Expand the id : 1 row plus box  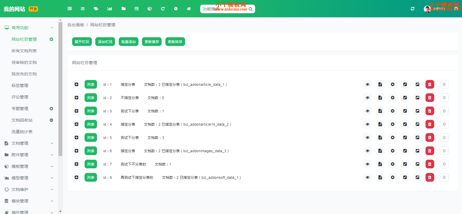click(x=76, y=84)
